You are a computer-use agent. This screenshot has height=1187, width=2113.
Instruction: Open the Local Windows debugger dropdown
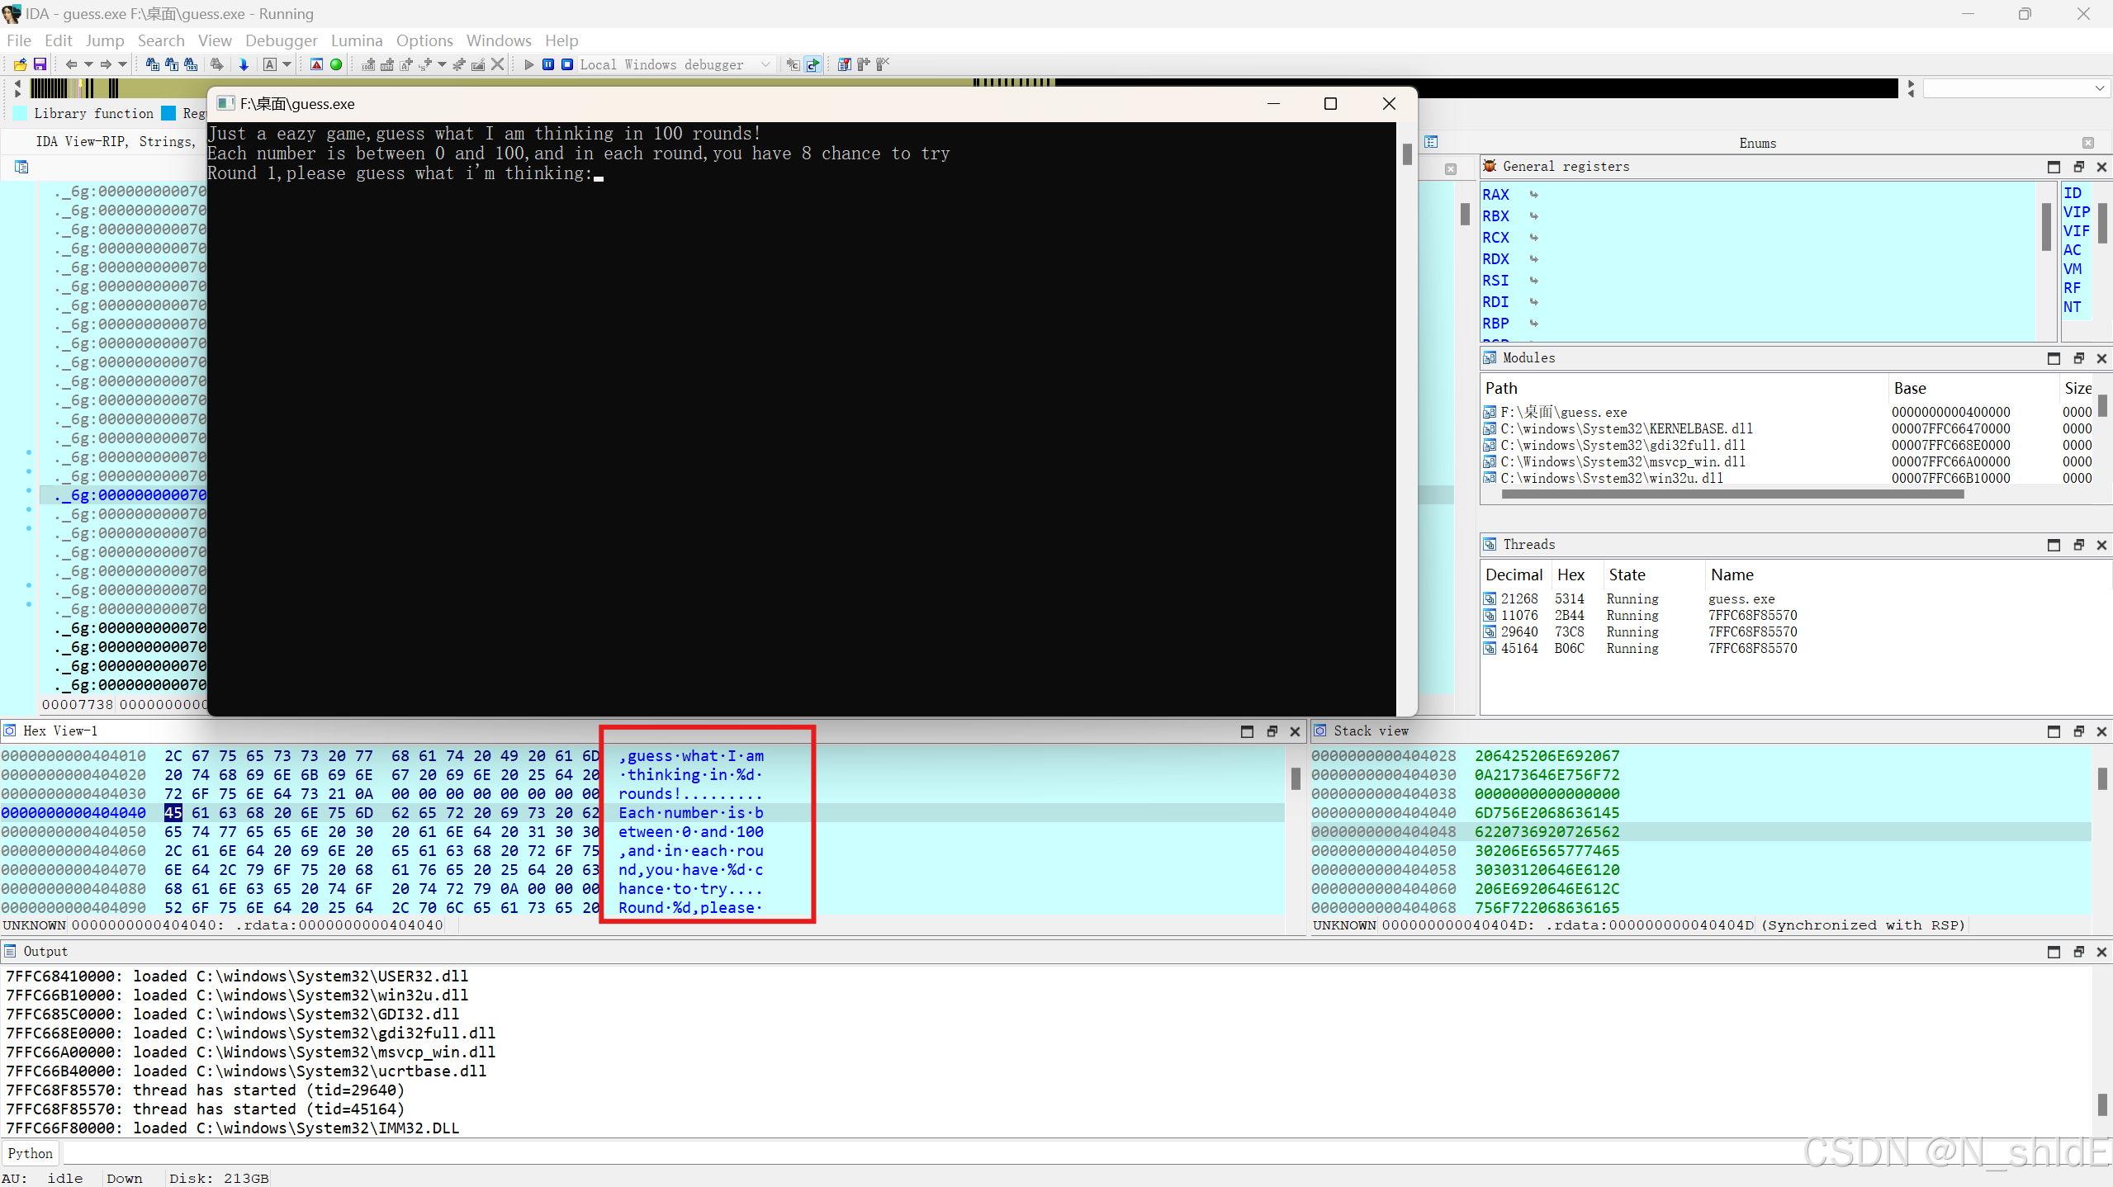pyautogui.click(x=765, y=64)
